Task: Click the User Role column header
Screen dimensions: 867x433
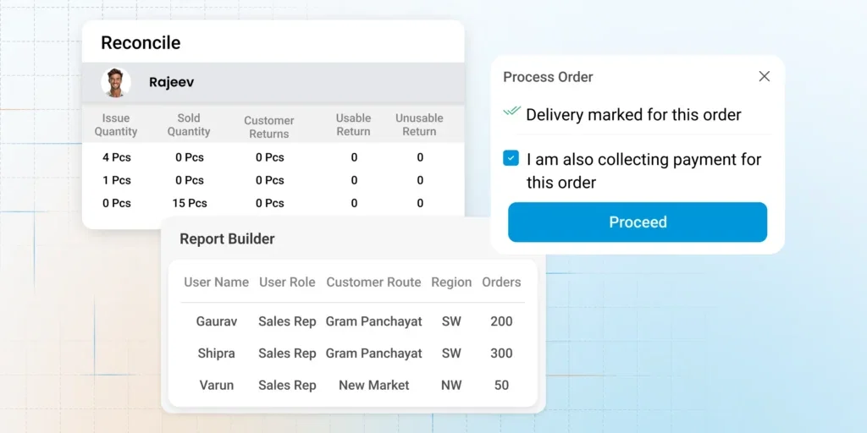Action: point(287,282)
